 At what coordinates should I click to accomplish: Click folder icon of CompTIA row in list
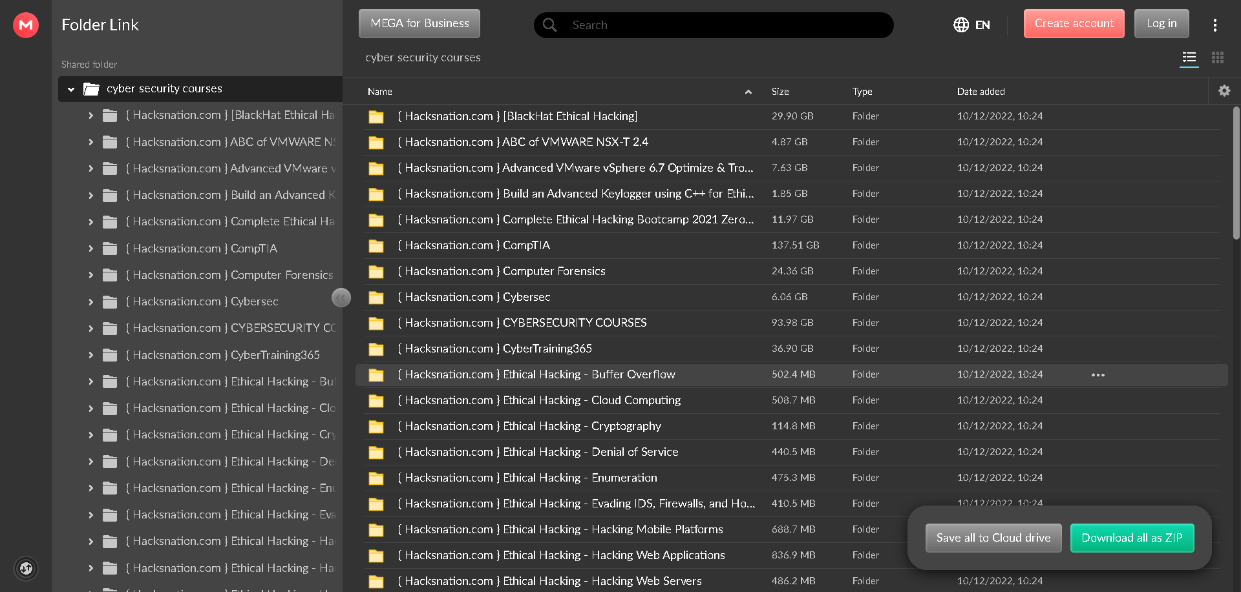tap(376, 246)
